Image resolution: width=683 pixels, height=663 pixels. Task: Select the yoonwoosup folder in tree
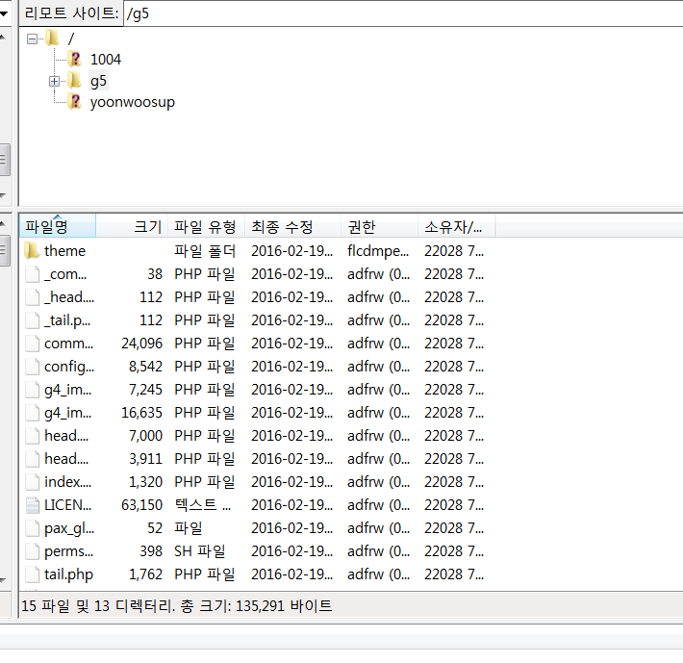pyautogui.click(x=133, y=102)
